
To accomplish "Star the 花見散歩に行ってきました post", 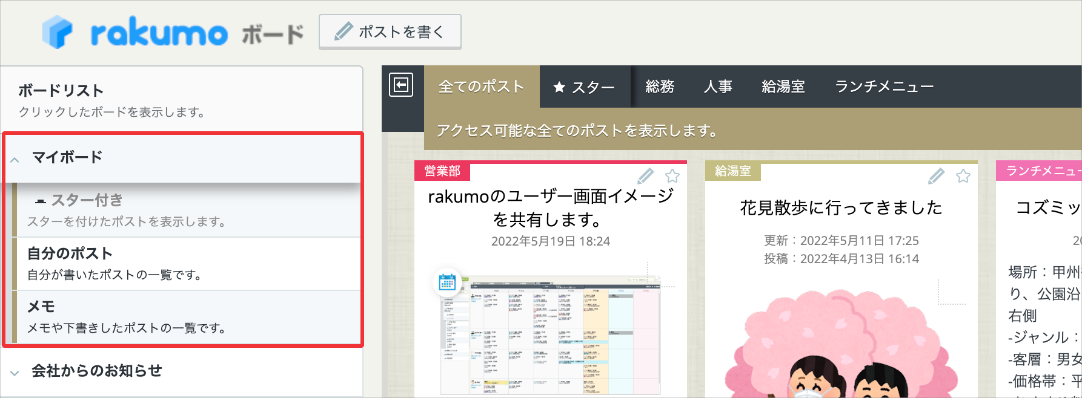I will coord(963,176).
